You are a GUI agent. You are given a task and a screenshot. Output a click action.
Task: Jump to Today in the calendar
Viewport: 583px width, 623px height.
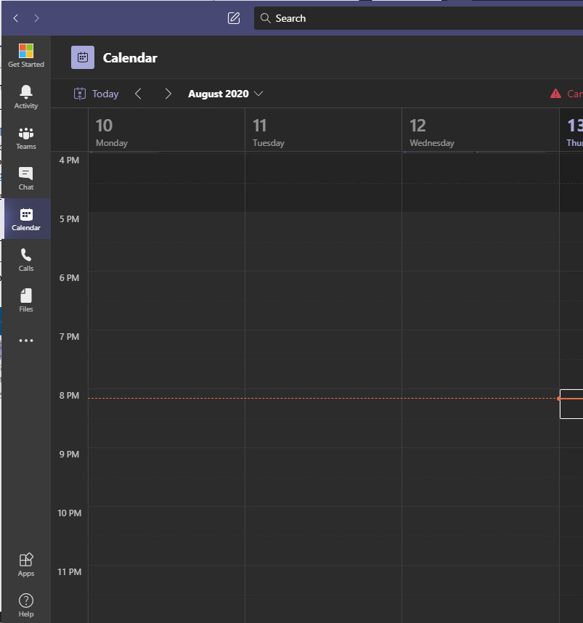[x=97, y=94]
